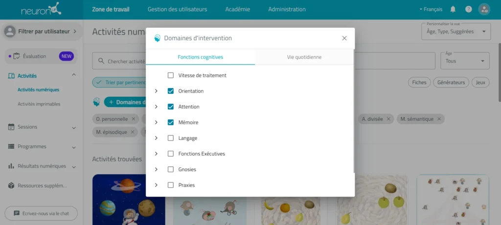Screen dimensions: 501x225
Task: Expand the Sessions sidebar section
Action: pos(74,128)
